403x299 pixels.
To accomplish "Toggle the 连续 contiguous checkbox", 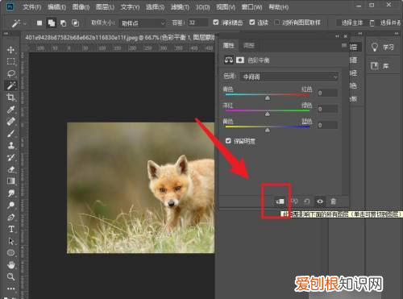I will coord(252,23).
